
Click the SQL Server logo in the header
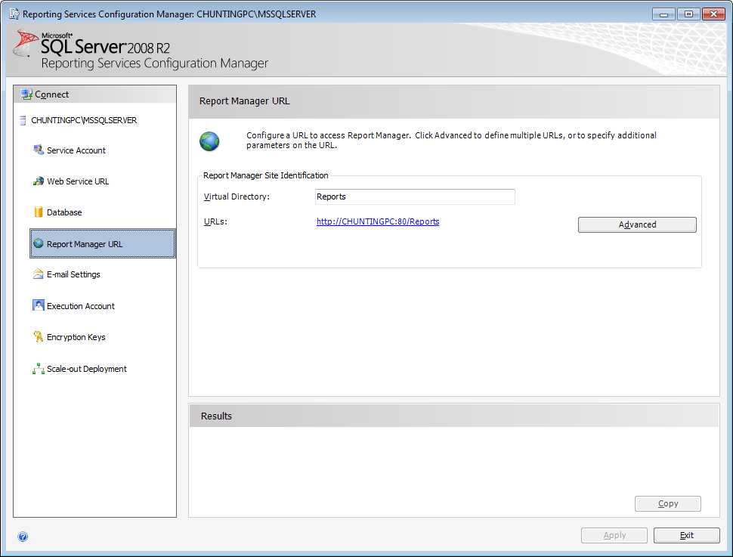tap(25, 44)
